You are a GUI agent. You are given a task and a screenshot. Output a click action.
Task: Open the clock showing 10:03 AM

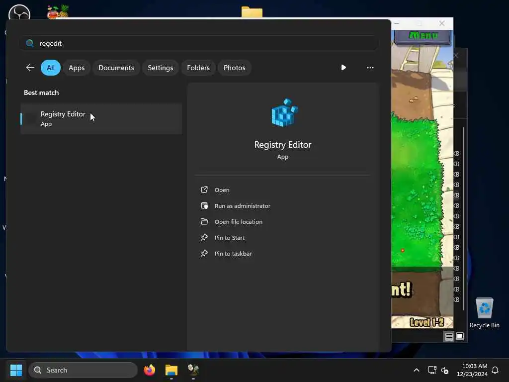coord(472,370)
